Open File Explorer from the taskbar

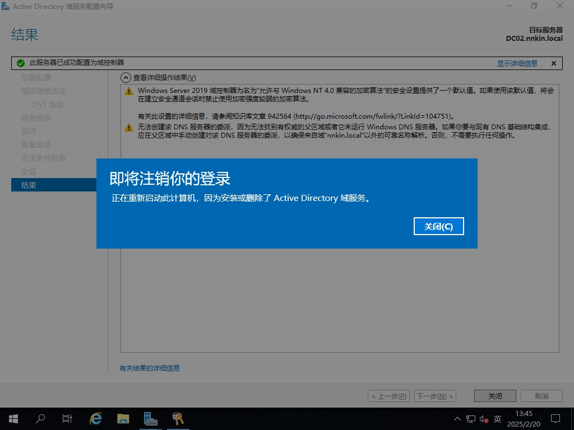pyautogui.click(x=123, y=418)
